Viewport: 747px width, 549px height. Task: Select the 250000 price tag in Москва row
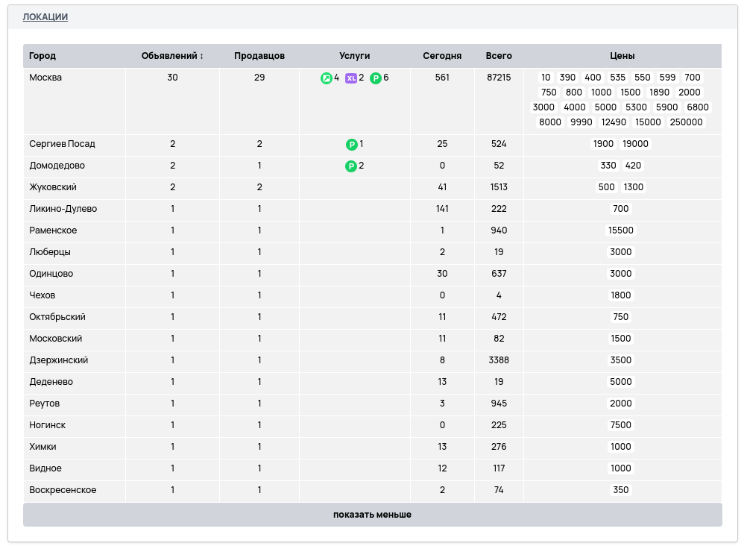[x=686, y=122]
